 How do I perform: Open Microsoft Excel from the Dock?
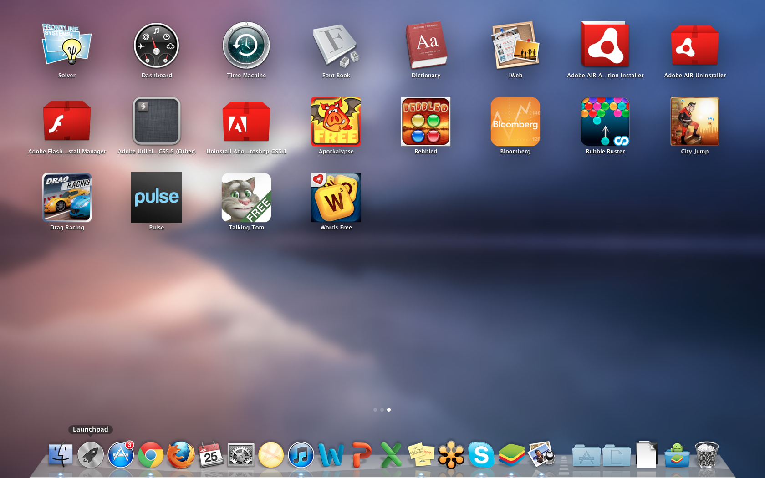click(391, 455)
